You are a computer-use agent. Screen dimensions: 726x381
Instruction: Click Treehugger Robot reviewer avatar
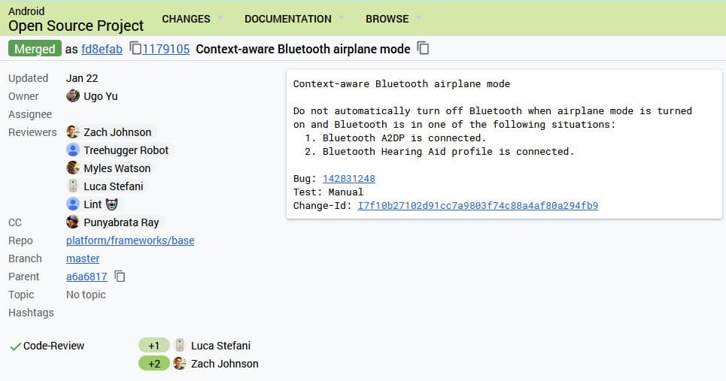pos(73,150)
